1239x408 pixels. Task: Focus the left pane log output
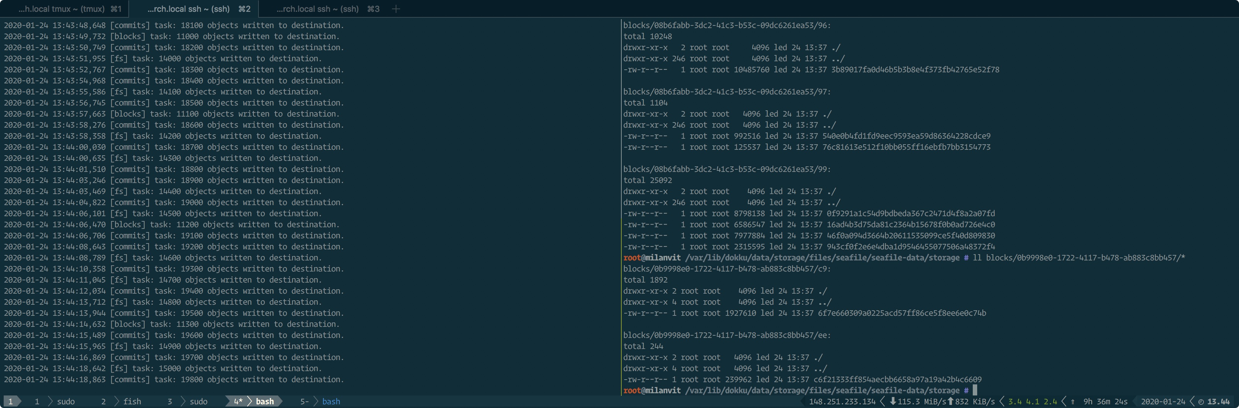pyautogui.click(x=308, y=202)
